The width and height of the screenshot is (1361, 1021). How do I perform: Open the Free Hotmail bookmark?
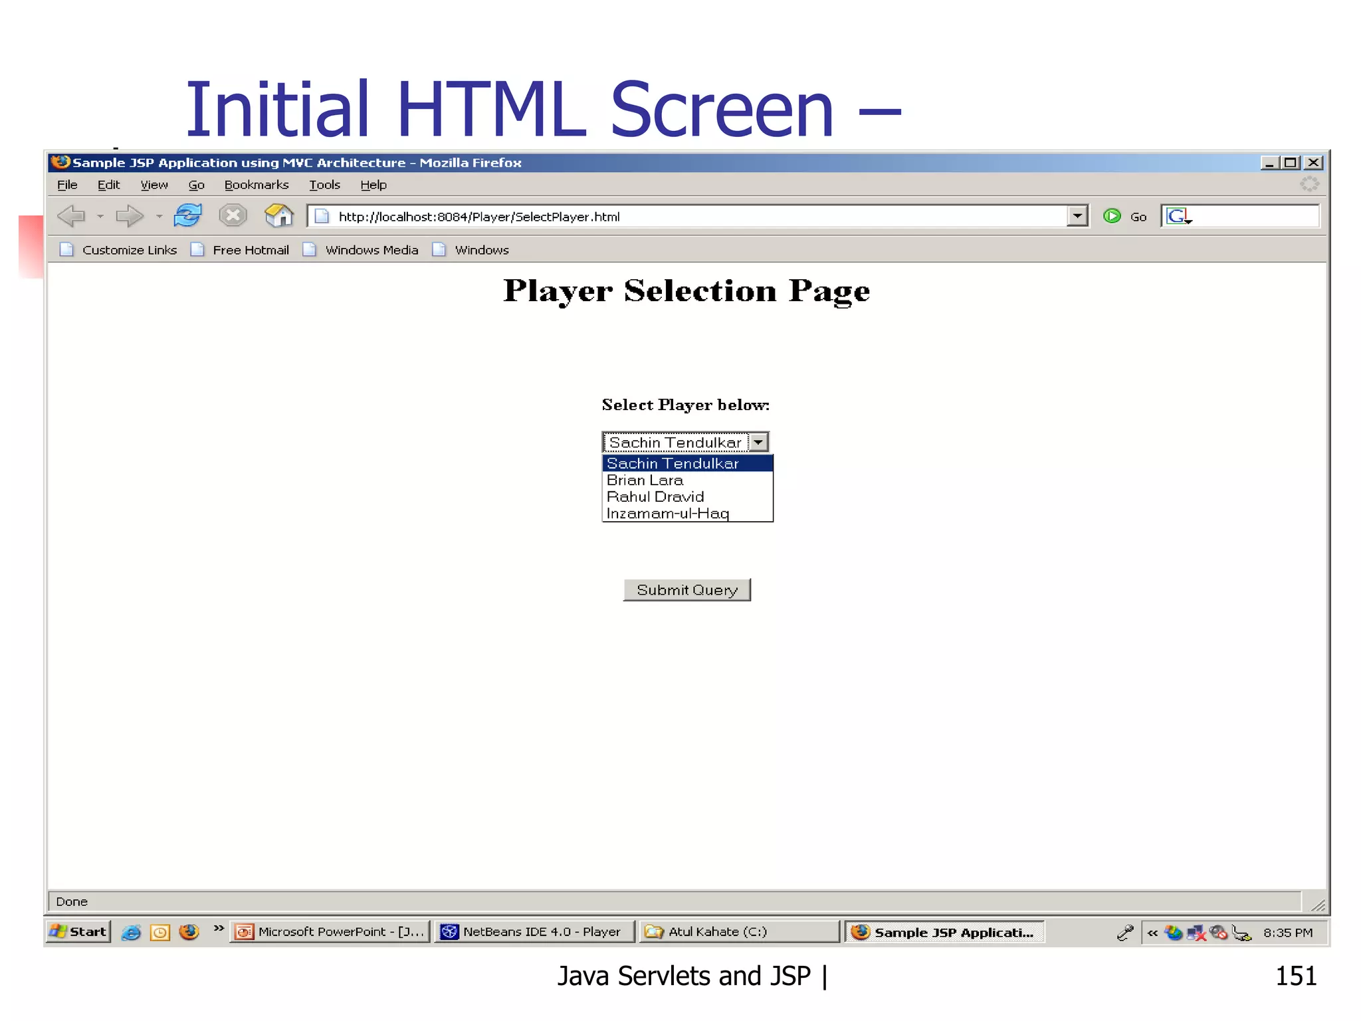click(x=240, y=250)
